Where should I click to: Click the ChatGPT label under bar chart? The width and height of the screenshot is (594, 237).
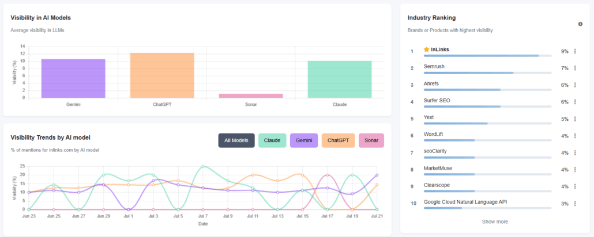coord(162,104)
